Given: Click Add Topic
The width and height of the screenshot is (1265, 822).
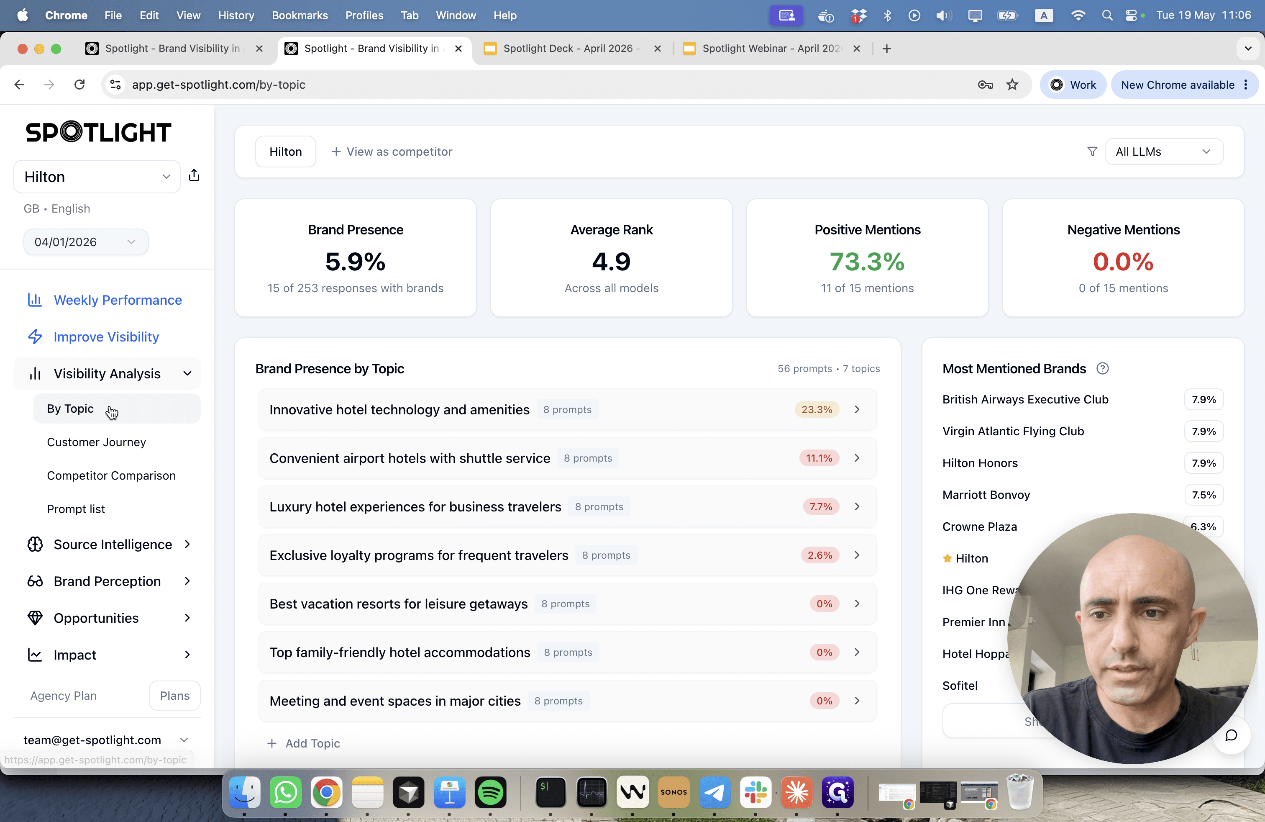Looking at the screenshot, I should 304,743.
